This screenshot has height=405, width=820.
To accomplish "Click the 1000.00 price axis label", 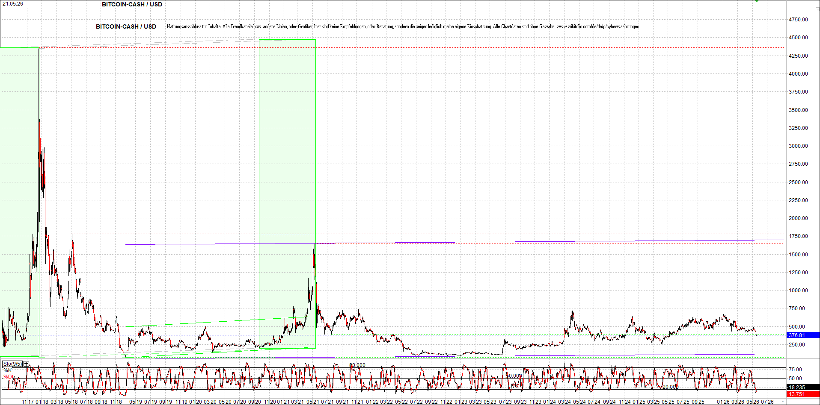I will [x=798, y=291].
